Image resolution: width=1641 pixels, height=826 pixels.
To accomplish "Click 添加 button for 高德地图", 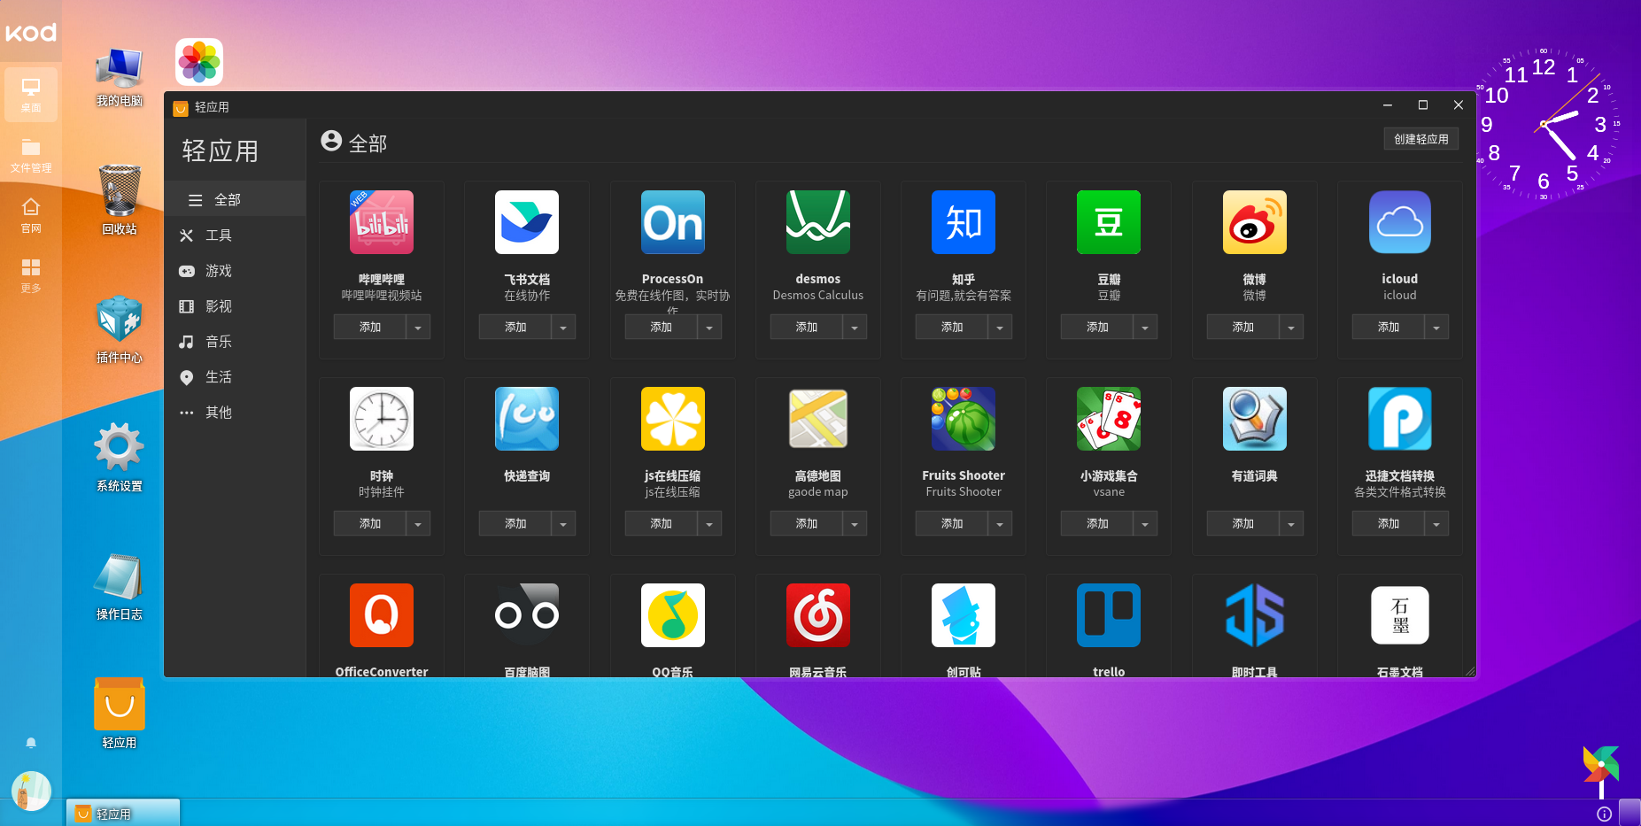I will pyautogui.click(x=807, y=524).
